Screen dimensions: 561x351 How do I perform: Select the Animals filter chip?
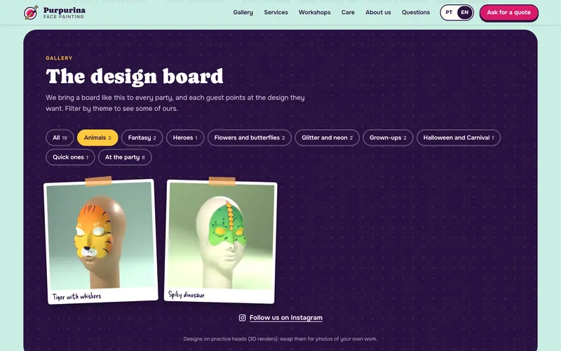click(x=97, y=138)
